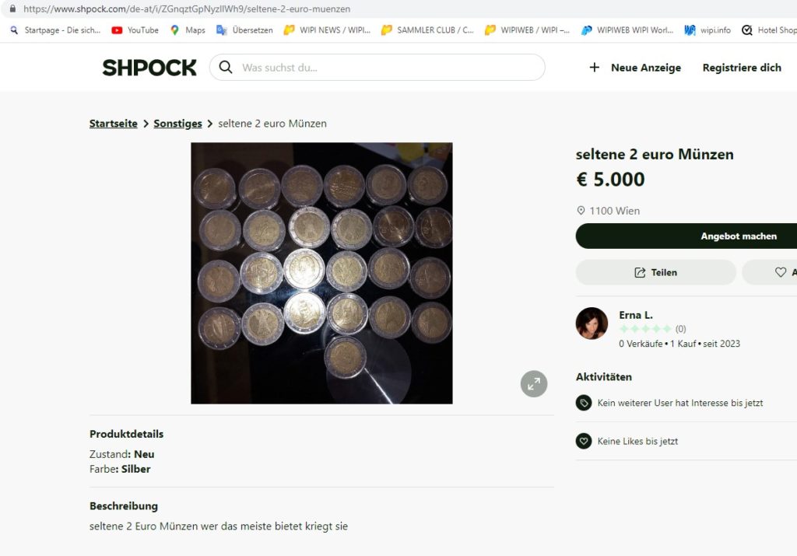
Task: Open Maps bookmark in bookmarks bar
Action: pyautogui.click(x=188, y=30)
